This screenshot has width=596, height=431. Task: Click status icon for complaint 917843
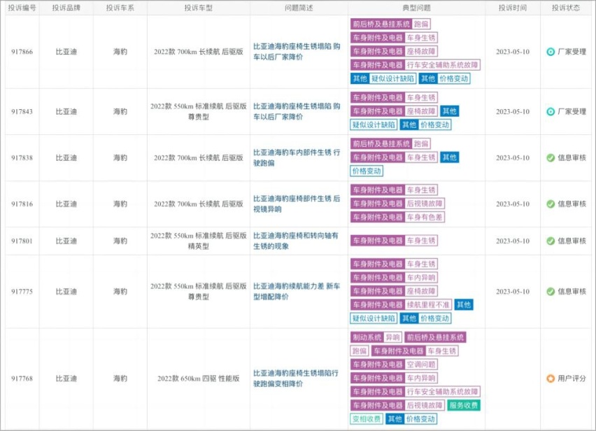click(x=551, y=111)
